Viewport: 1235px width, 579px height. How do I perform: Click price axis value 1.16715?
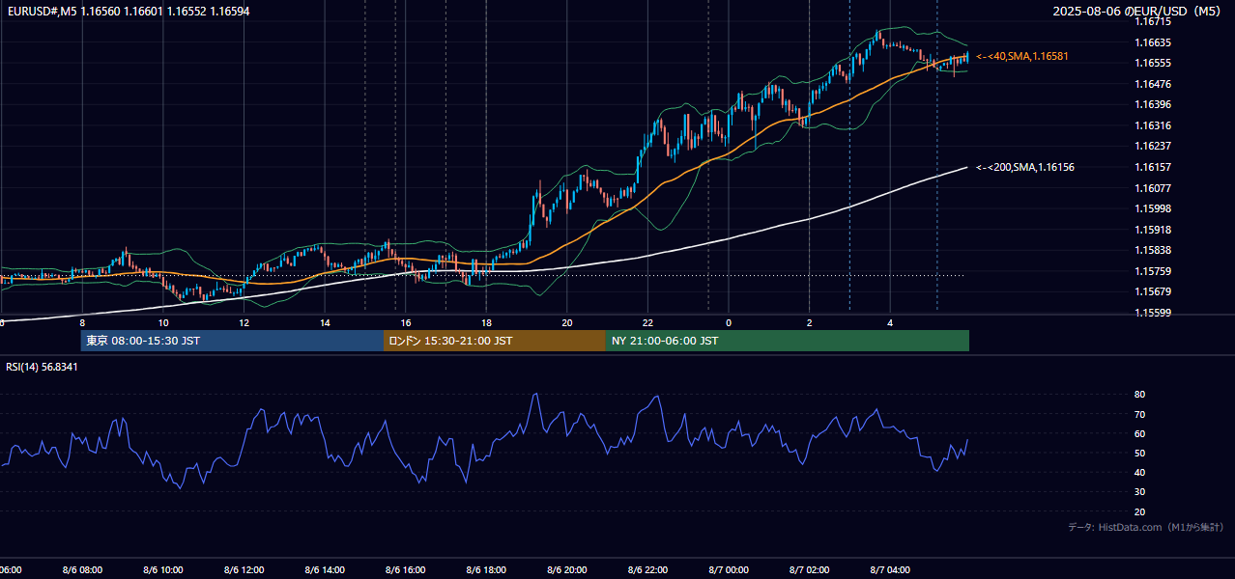[x=1154, y=21]
